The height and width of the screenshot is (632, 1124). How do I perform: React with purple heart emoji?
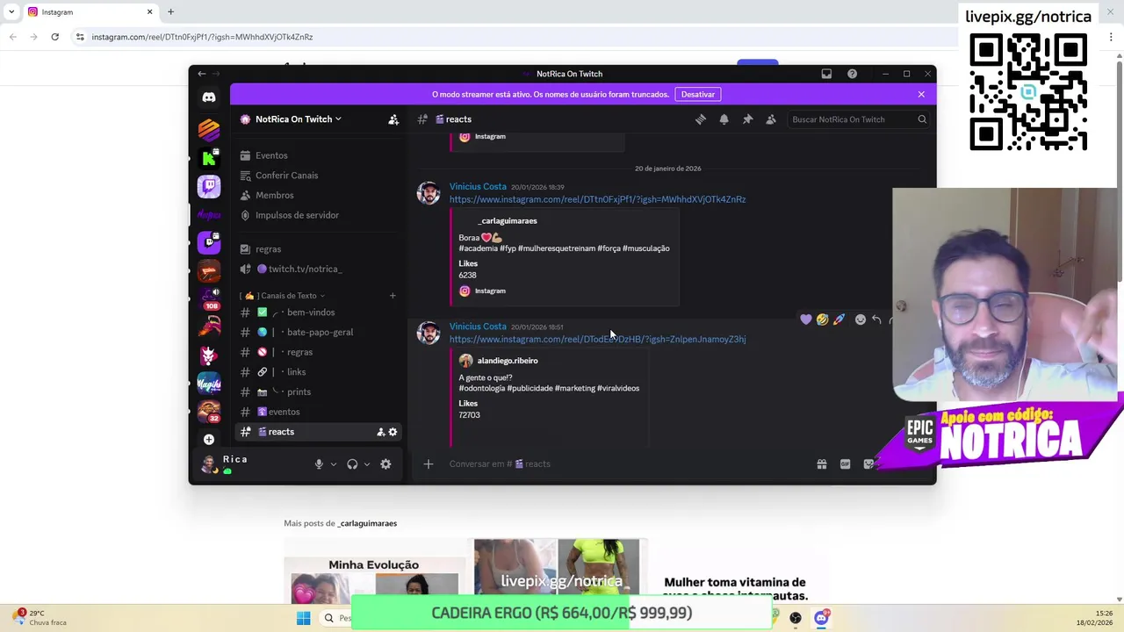(x=806, y=320)
